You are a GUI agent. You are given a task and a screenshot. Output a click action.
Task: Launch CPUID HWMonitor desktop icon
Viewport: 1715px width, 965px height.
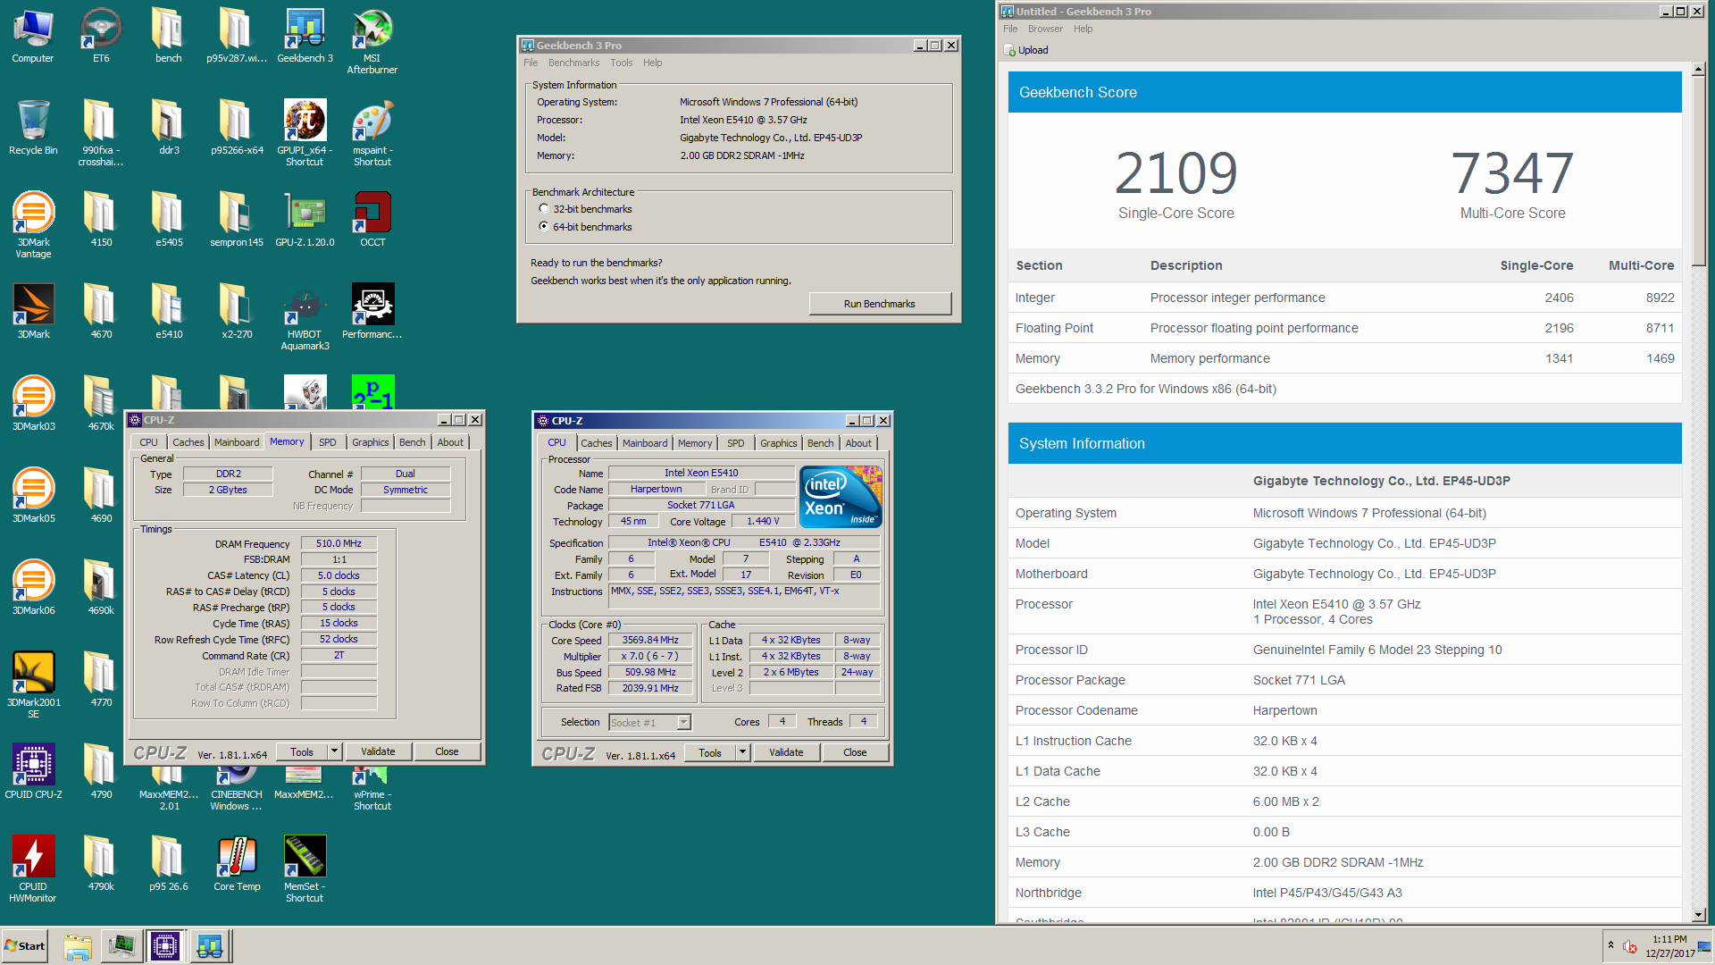click(x=33, y=869)
